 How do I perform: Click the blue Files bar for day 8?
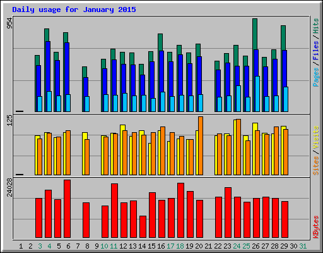pyautogui.click(x=86, y=87)
